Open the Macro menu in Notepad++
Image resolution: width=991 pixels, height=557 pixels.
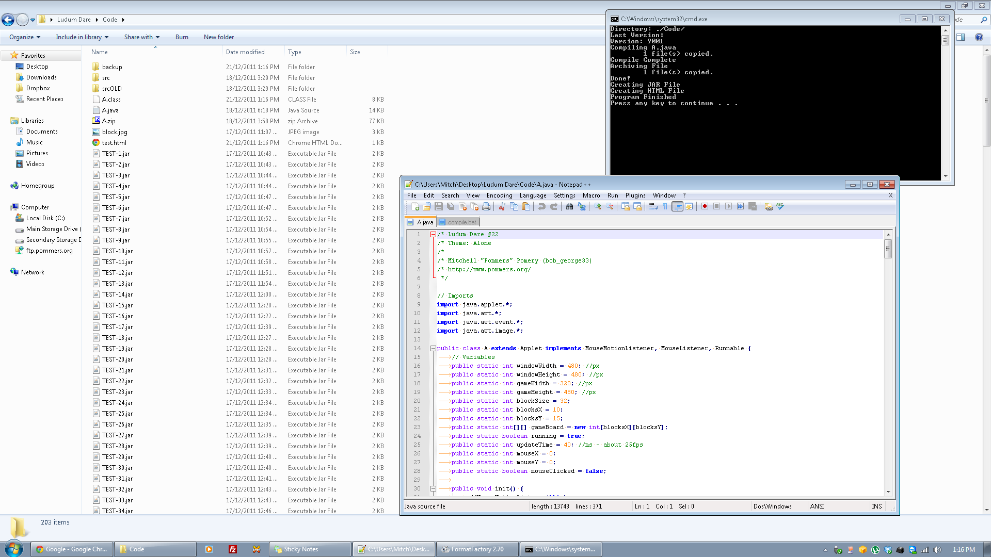[591, 195]
